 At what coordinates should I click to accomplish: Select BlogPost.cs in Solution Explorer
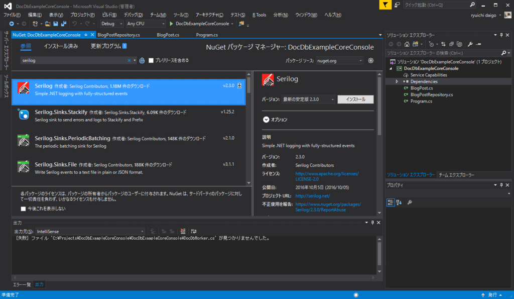[x=422, y=88]
